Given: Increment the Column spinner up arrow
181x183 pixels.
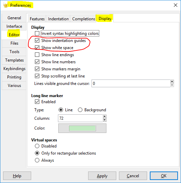Looking at the screenshot, I should tap(104, 116).
